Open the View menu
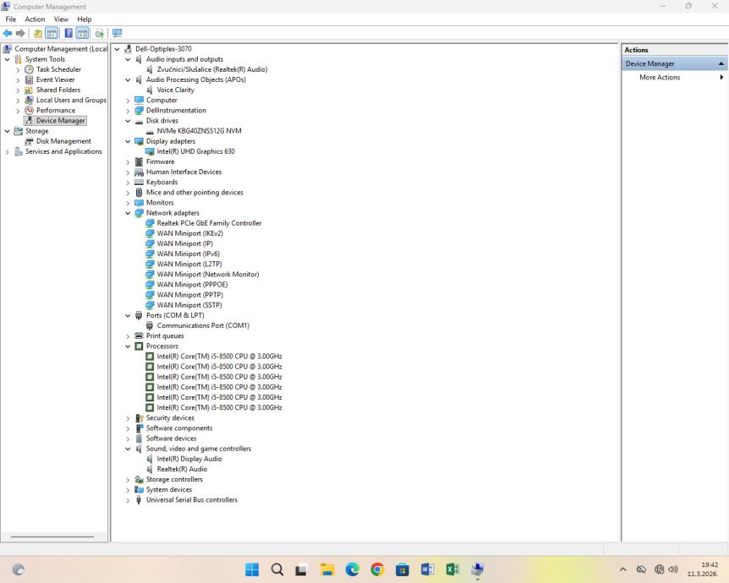Image resolution: width=729 pixels, height=583 pixels. (61, 19)
